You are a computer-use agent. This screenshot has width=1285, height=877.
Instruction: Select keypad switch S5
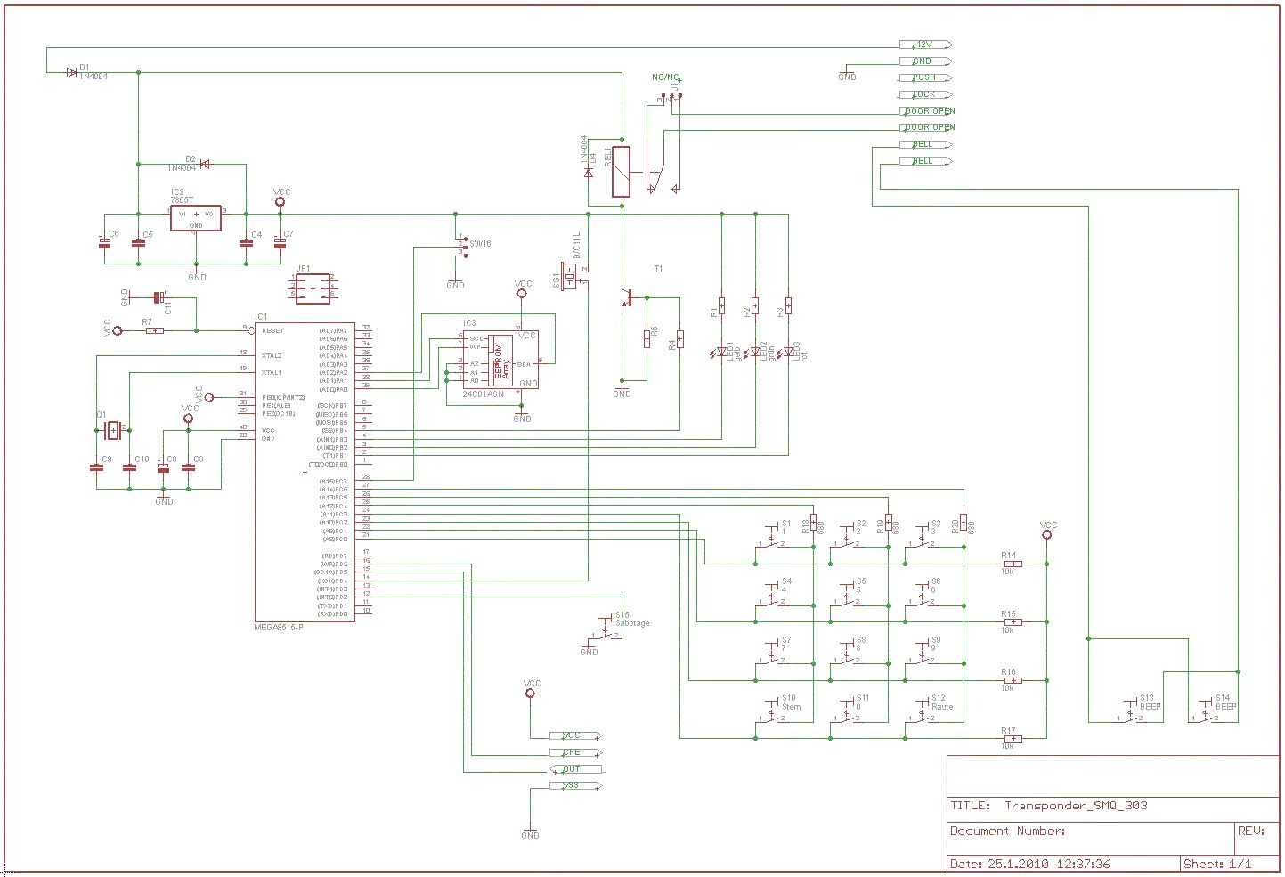pos(845,596)
